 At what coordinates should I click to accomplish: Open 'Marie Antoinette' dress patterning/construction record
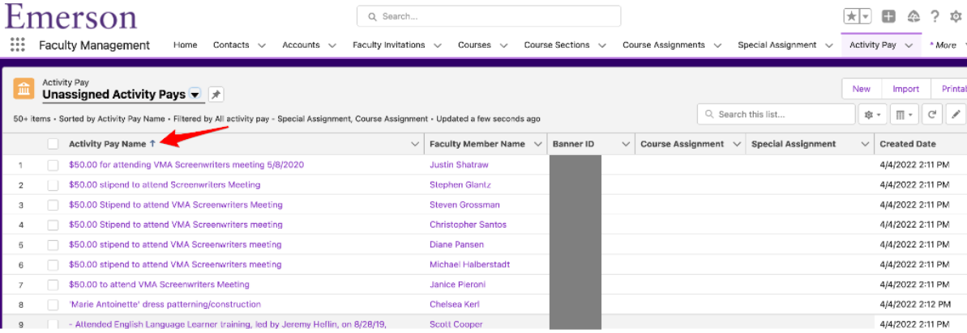(165, 304)
